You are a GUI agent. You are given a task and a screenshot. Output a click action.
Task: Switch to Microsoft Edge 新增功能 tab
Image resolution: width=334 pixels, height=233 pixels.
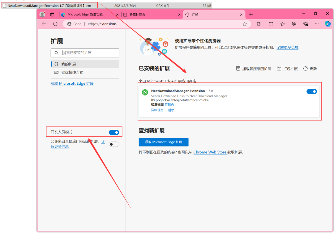pos(85,15)
